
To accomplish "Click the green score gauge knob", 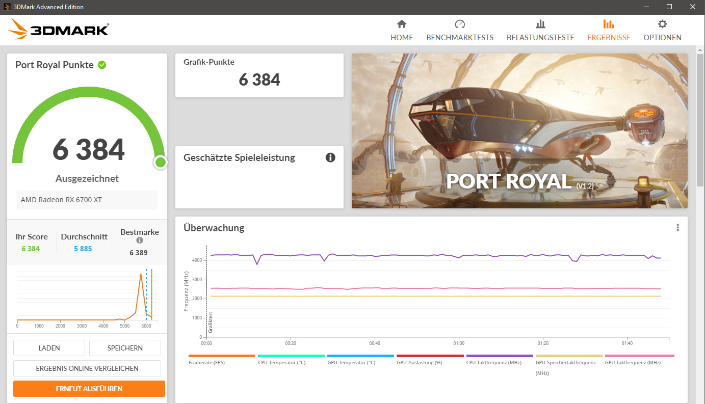I will (x=161, y=163).
